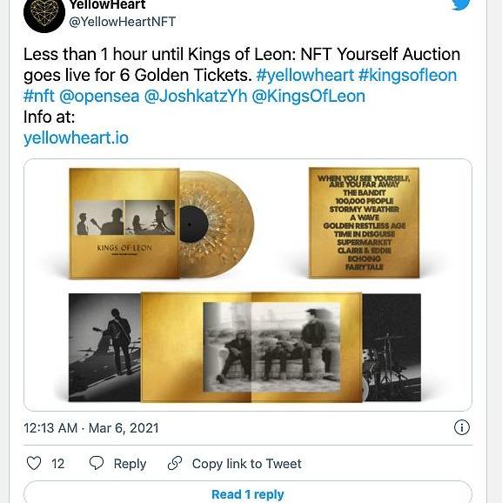This screenshot has height=503, width=502.
Task: Open the yellowheart.io link
Action: [76, 138]
